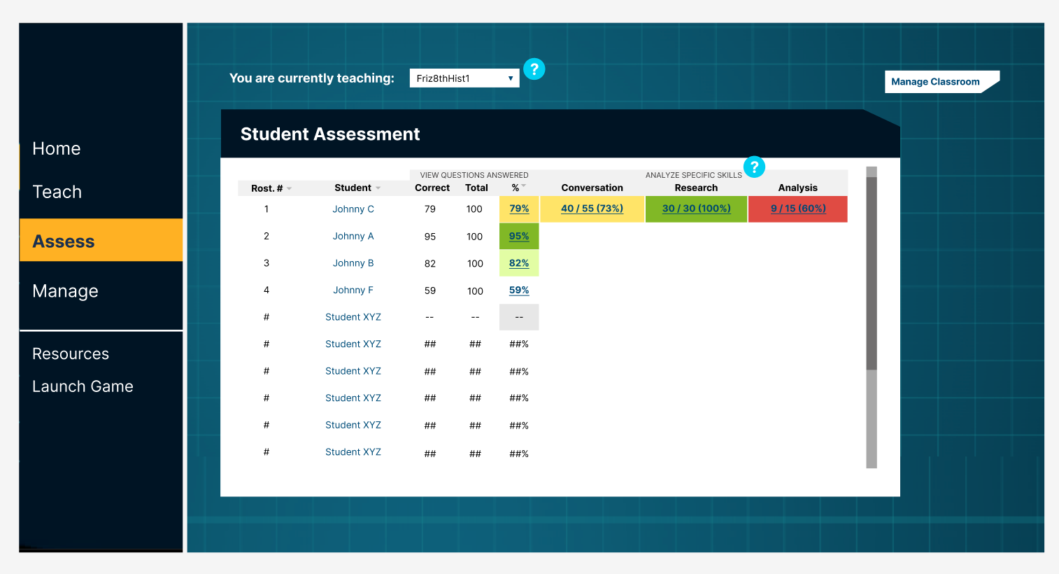Sort by Student column arrow
This screenshot has height=574, width=1059.
378,188
